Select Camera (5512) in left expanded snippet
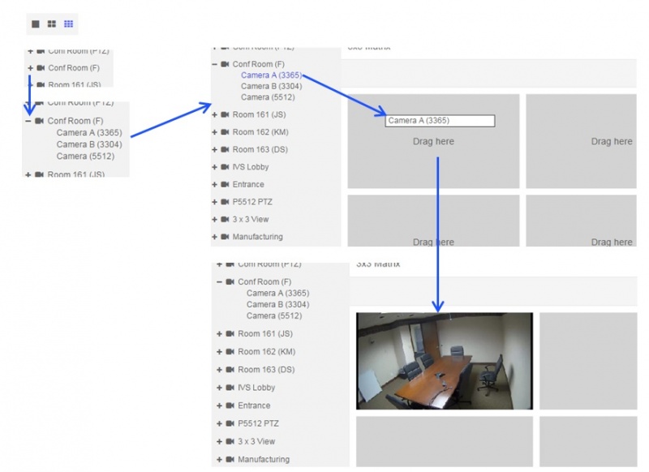Screen dimensions: 649x472 (85, 156)
